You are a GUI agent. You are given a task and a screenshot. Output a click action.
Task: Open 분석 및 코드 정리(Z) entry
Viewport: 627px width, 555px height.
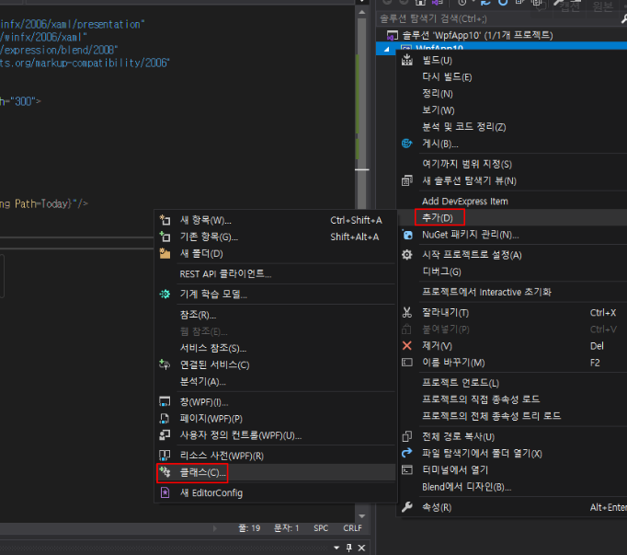tap(464, 127)
